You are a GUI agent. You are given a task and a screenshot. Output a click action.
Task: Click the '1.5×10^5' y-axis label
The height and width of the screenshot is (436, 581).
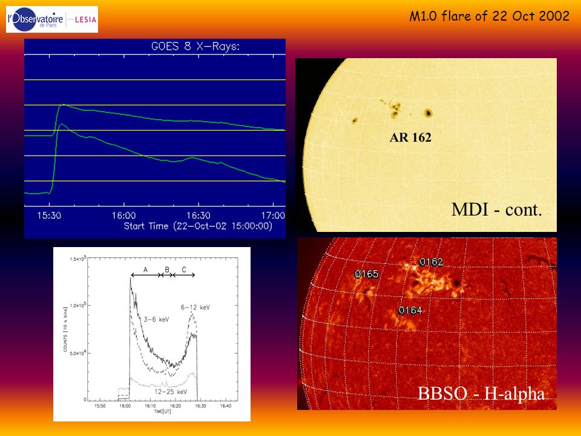tap(77, 259)
